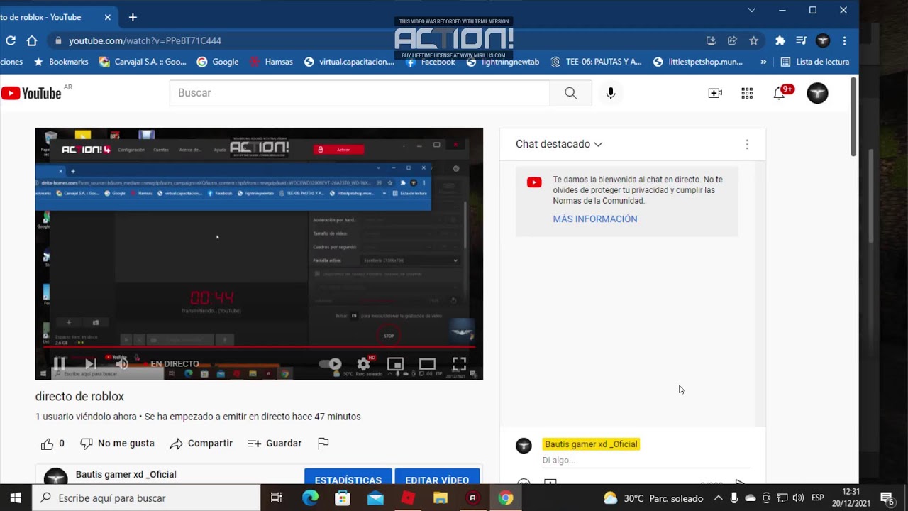This screenshot has width=908, height=511.
Task: Install app from address bar icon
Action: pyautogui.click(x=712, y=40)
